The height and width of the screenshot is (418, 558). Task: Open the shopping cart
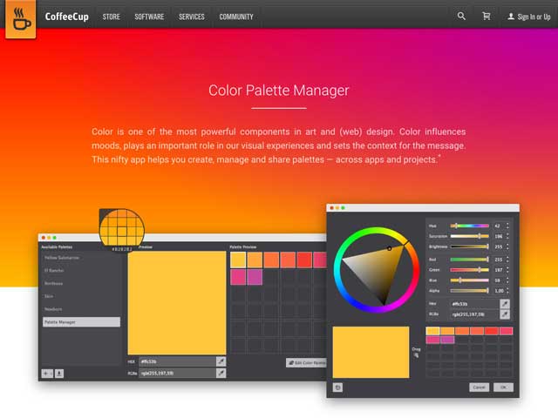(486, 16)
